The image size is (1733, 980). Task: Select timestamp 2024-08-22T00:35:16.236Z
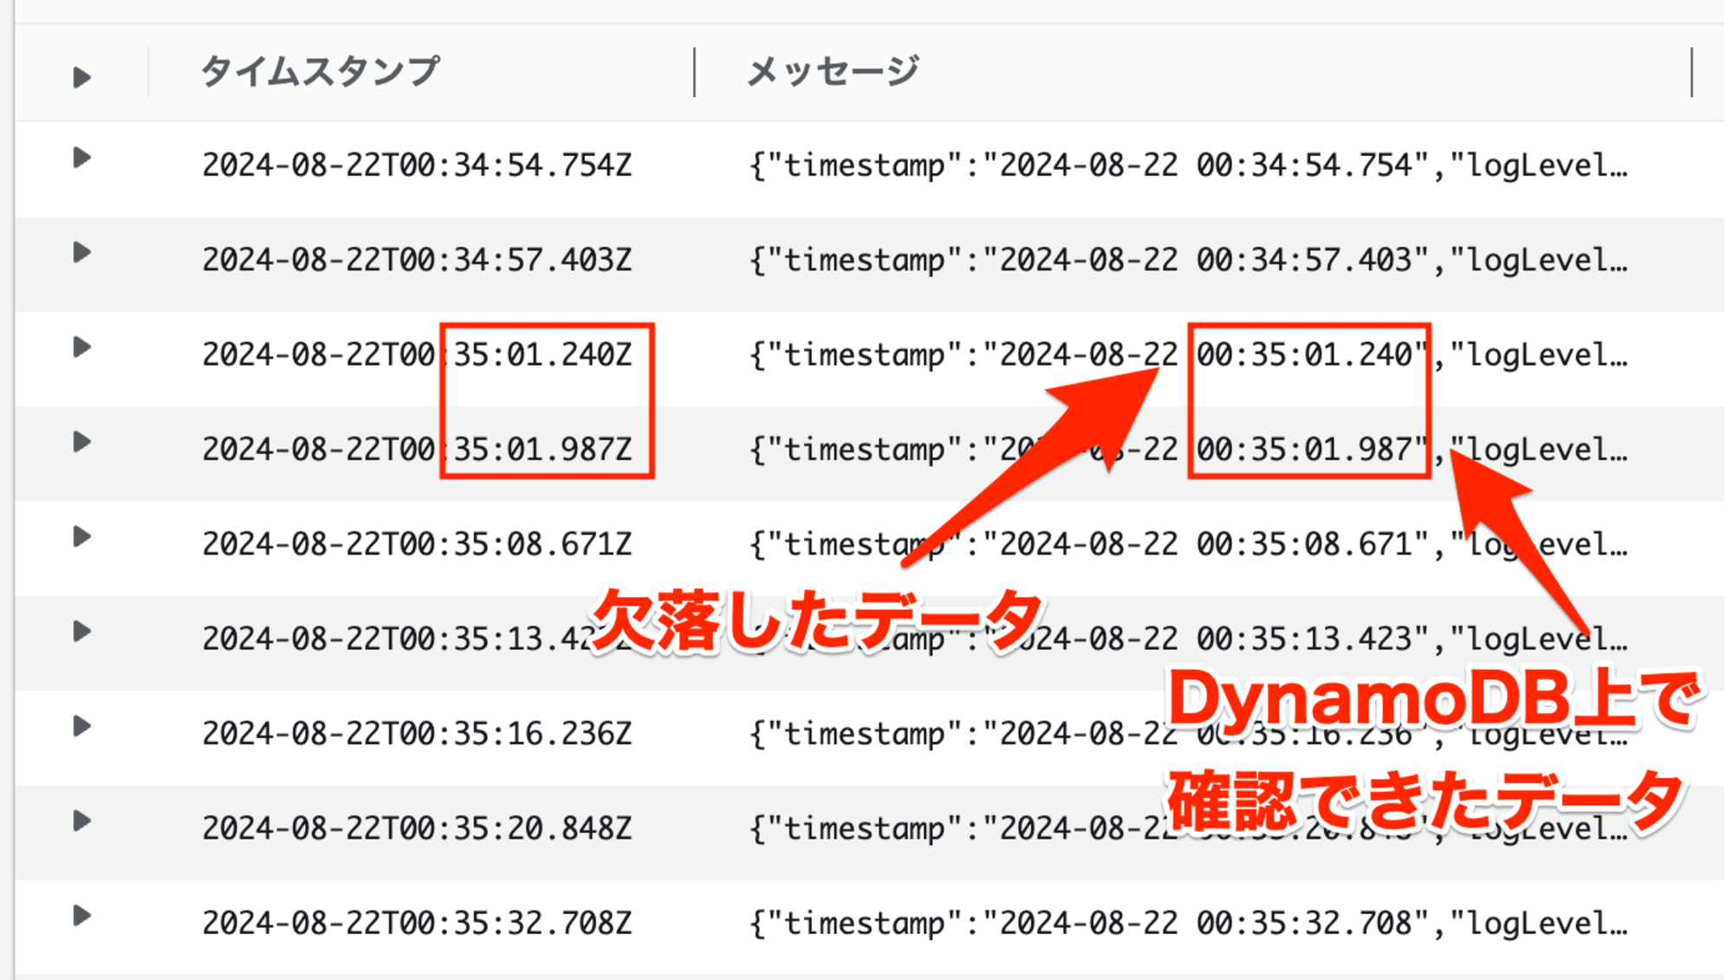click(417, 733)
